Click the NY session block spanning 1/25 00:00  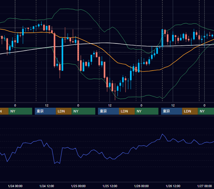[83, 111]
